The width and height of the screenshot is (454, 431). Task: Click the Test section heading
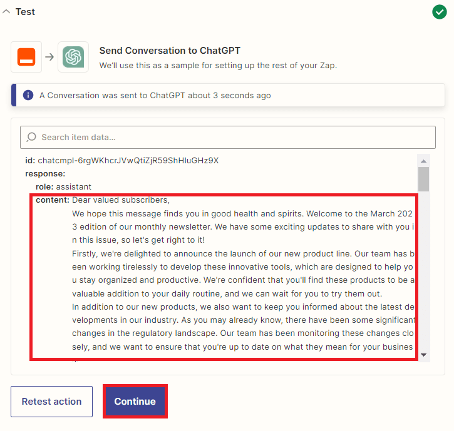click(x=25, y=11)
